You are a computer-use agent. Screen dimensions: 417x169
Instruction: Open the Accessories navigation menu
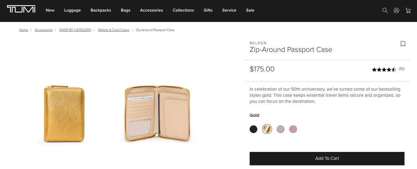click(x=151, y=10)
